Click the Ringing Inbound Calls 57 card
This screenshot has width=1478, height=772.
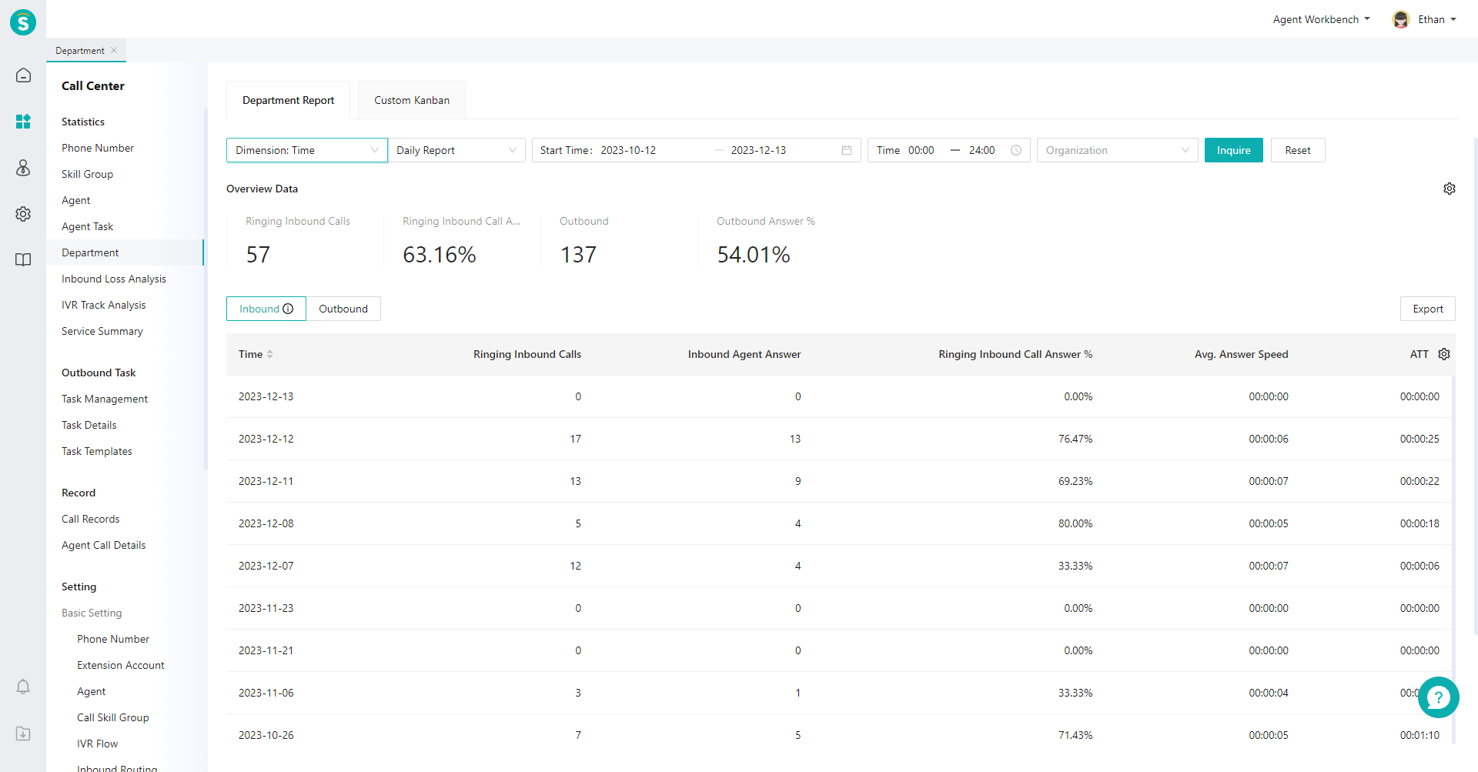(x=305, y=241)
